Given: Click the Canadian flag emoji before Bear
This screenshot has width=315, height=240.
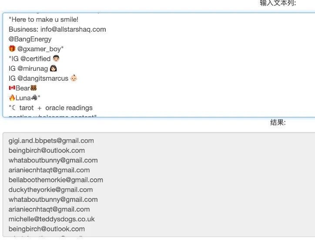Looking at the screenshot, I should click(x=12, y=88).
